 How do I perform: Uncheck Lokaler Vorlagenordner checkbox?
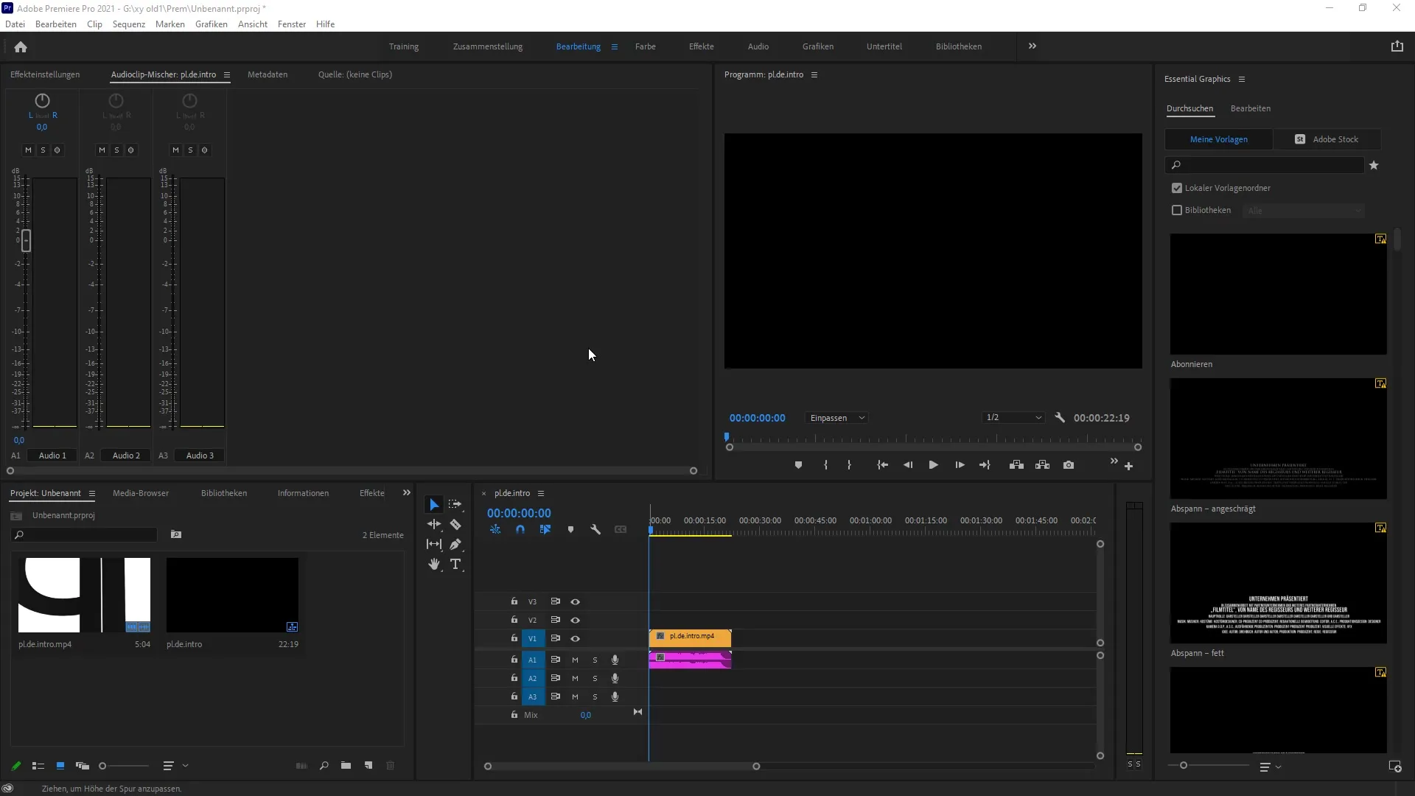click(1177, 188)
